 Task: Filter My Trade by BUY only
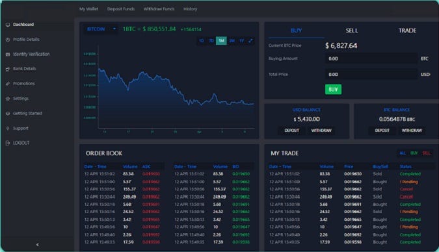point(414,153)
